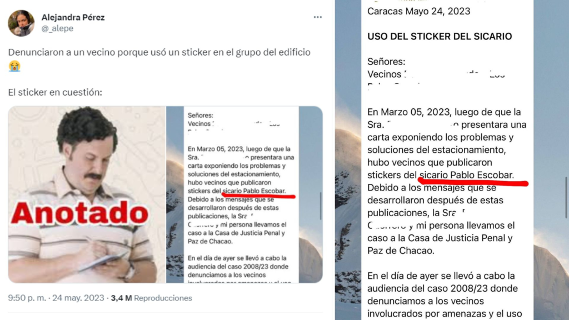The width and height of the screenshot is (569, 320).
Task: Select the USO DEL STICKER DEL SICARIO heading
Action: point(440,36)
